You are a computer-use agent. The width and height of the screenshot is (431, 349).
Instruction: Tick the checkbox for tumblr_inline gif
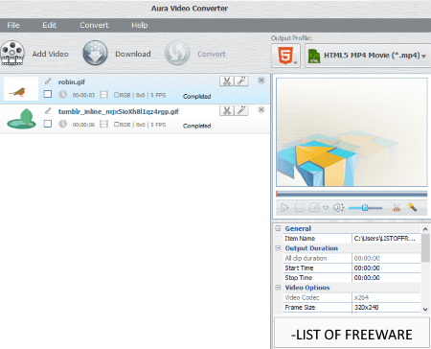[x=48, y=124]
